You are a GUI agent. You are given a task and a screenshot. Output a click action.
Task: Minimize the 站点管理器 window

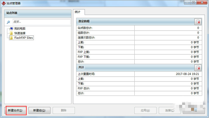[188, 2]
